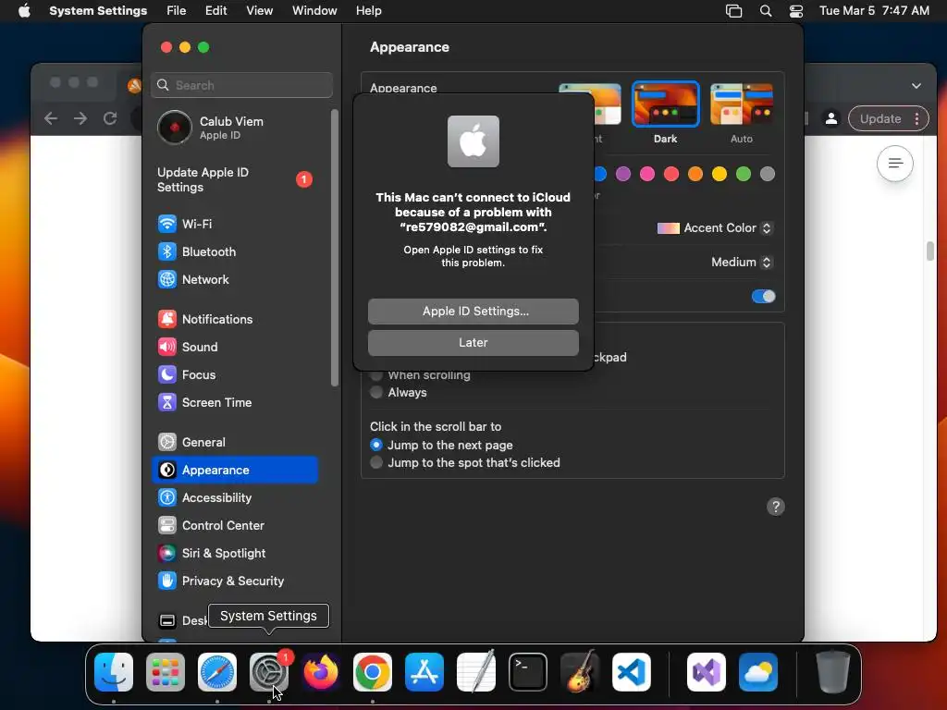Screen dimensions: 947x710
Task: Launch Safari from the Dock
Action: pos(217,672)
